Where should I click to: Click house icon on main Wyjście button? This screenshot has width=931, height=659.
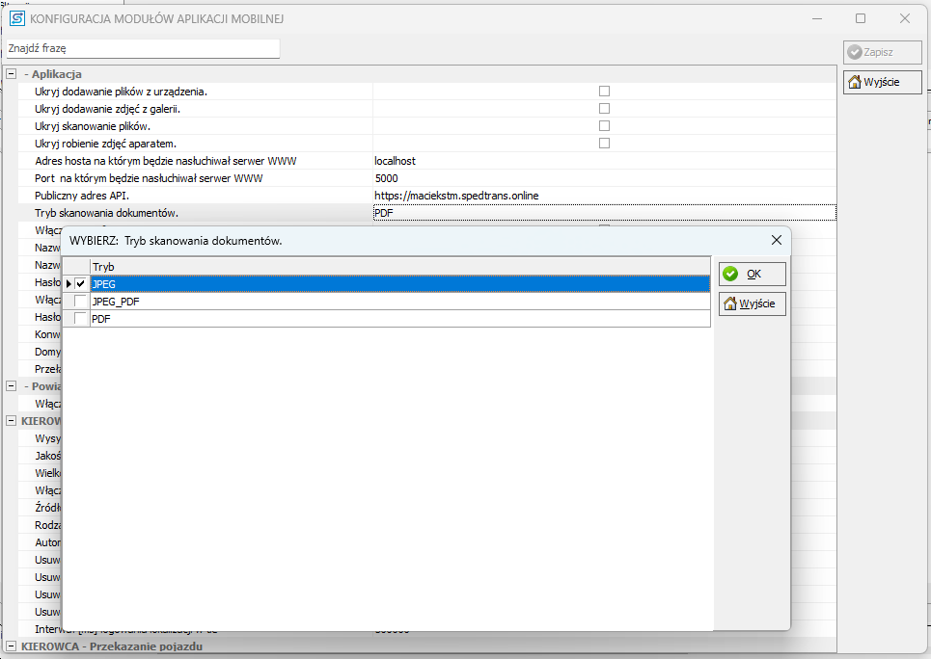[855, 82]
